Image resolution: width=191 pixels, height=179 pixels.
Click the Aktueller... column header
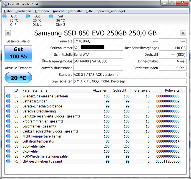click(x=101, y=90)
